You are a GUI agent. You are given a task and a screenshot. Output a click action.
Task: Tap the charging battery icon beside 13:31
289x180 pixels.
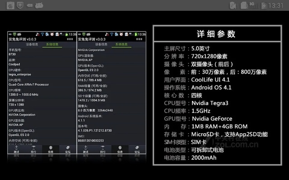(x=264, y=6)
